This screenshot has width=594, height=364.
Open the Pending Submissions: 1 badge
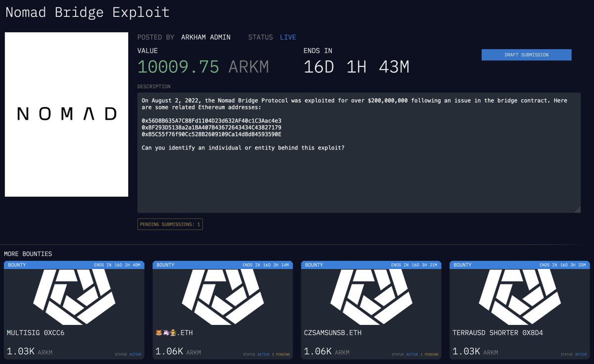[170, 224]
